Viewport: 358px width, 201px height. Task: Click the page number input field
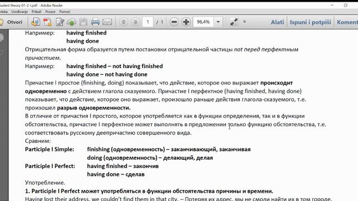coord(148,22)
